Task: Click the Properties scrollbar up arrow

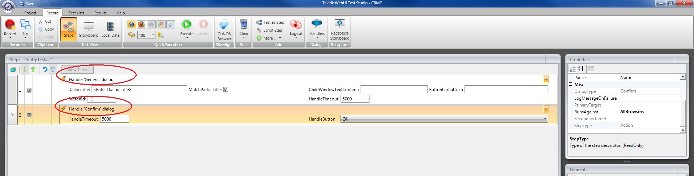Action: tap(683, 77)
